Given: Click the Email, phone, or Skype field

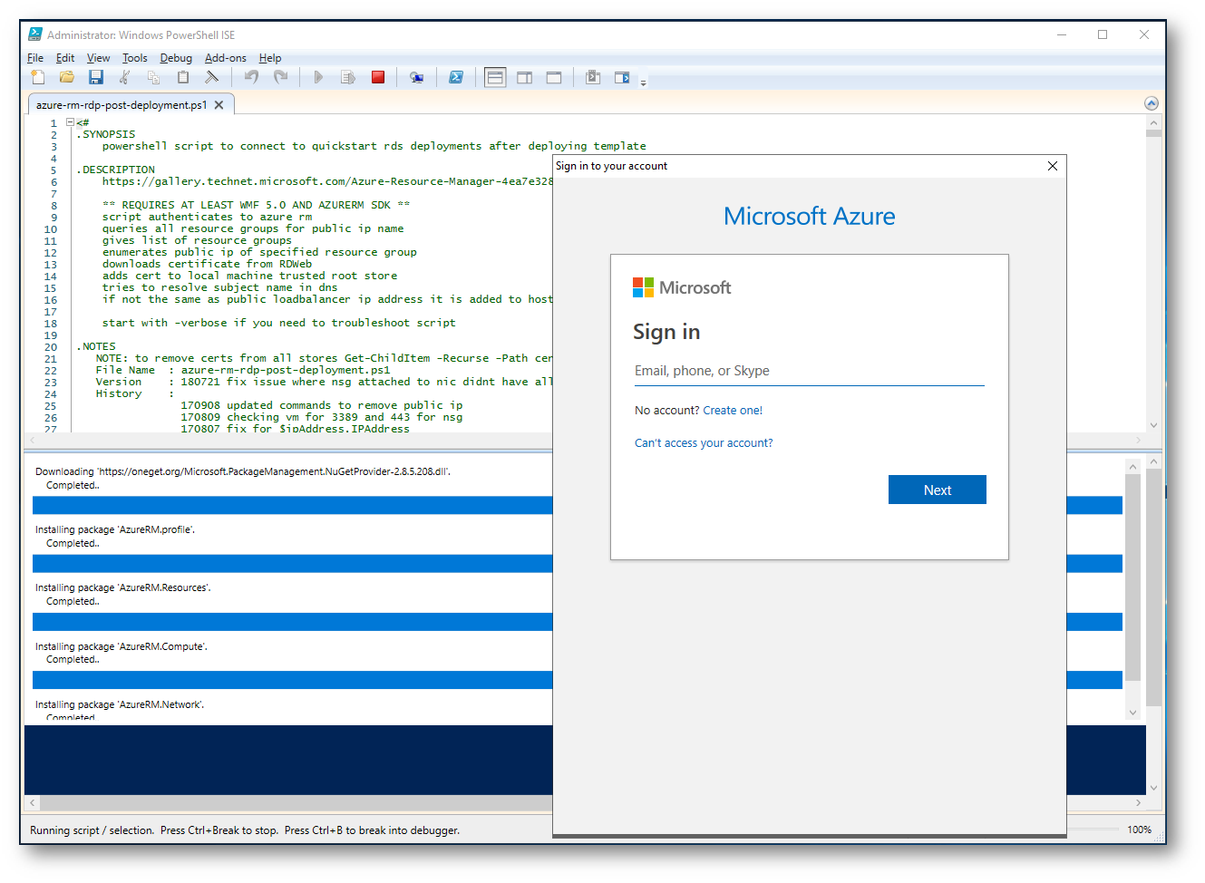Looking at the screenshot, I should [810, 371].
